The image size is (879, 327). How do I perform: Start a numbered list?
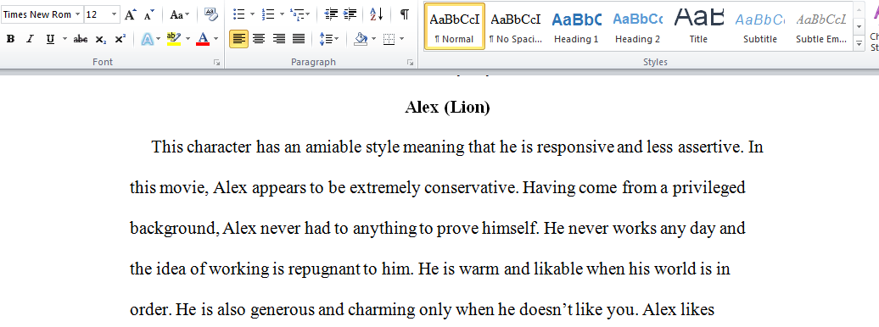[x=268, y=14]
